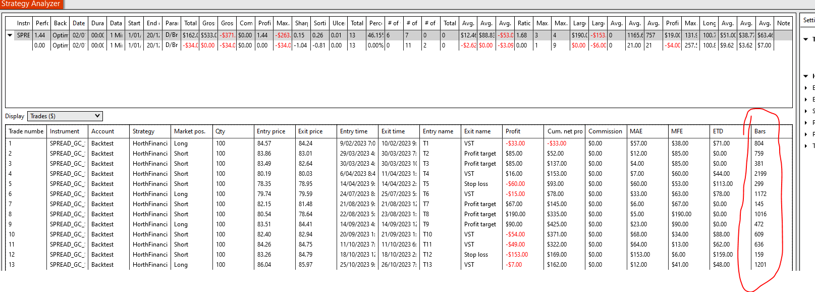Click the Cum. net pro column header

565,131
